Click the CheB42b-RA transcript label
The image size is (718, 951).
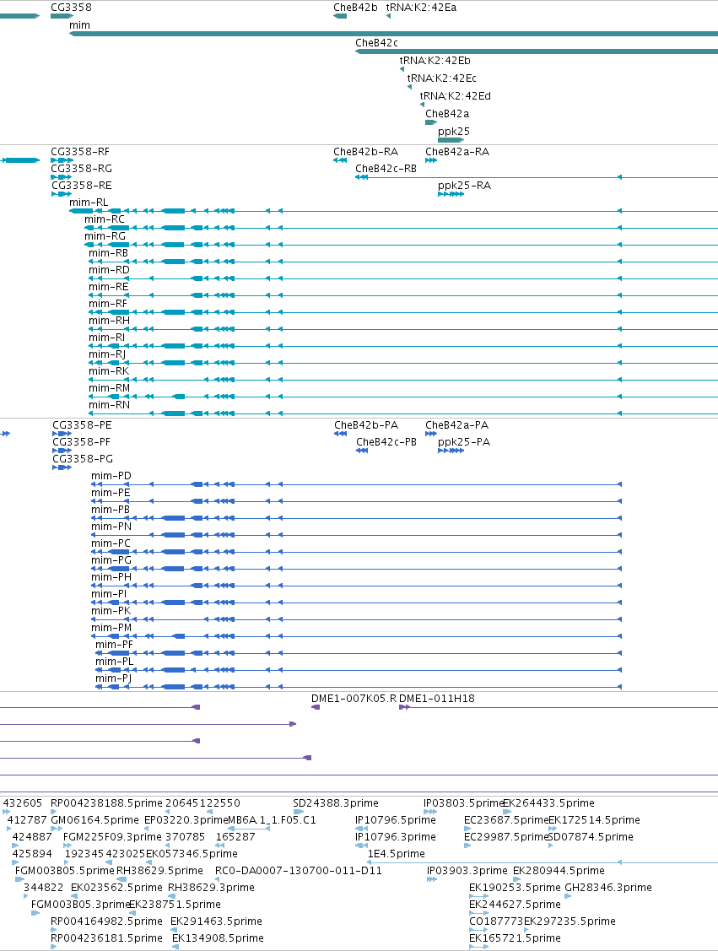(x=365, y=152)
